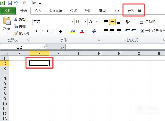Align text right

pos(119,31)
